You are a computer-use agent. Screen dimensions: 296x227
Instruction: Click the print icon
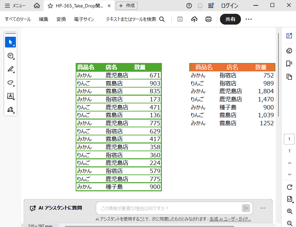pyautogui.click(x=208, y=19)
